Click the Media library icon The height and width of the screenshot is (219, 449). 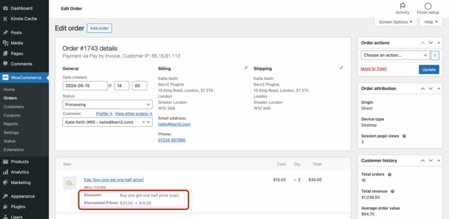tap(5, 43)
